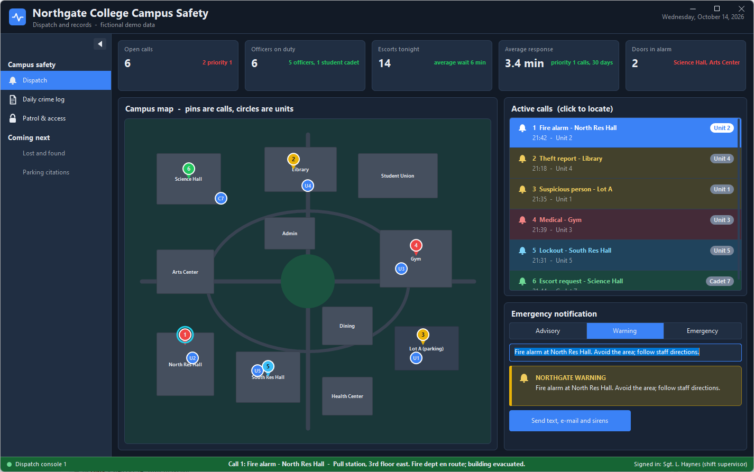
Task: Click the Doors in alarm card
Action: (x=686, y=66)
